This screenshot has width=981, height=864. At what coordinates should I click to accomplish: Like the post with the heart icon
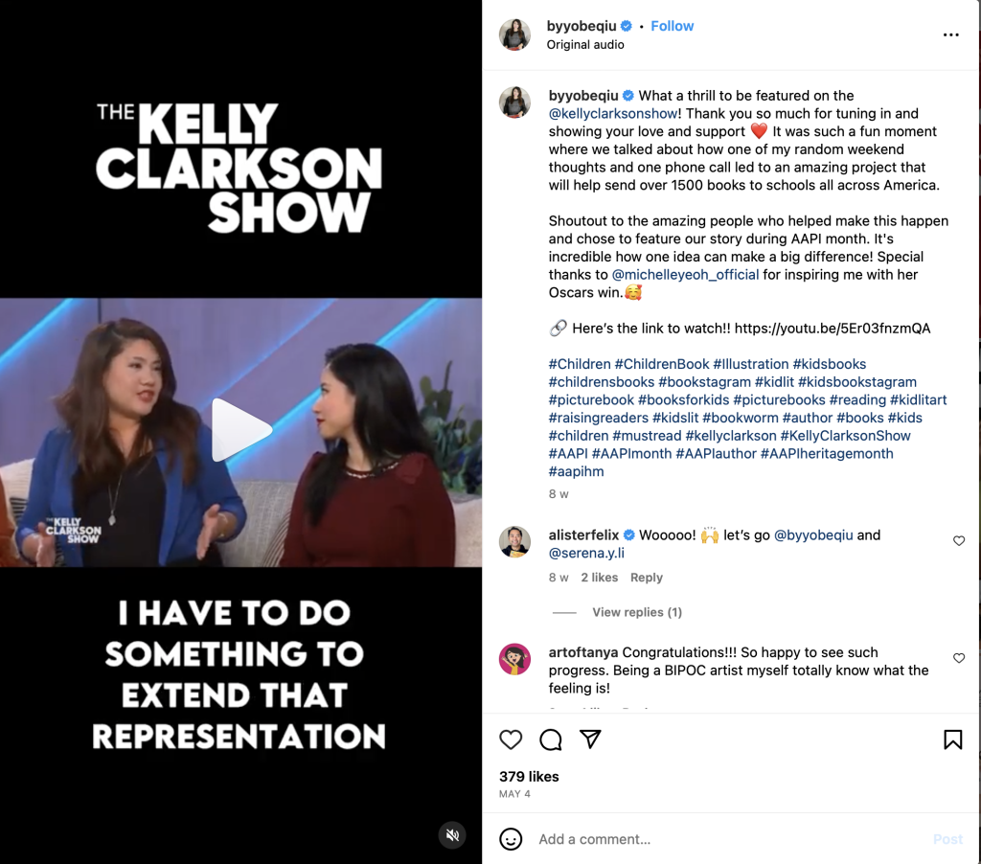pyautogui.click(x=511, y=739)
